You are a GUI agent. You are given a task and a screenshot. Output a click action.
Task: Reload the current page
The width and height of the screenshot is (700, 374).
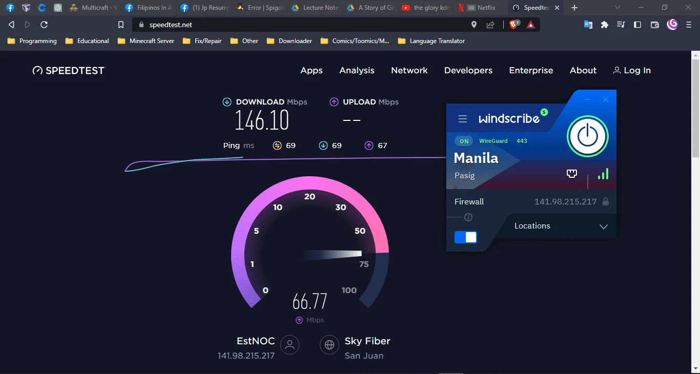[x=44, y=25]
